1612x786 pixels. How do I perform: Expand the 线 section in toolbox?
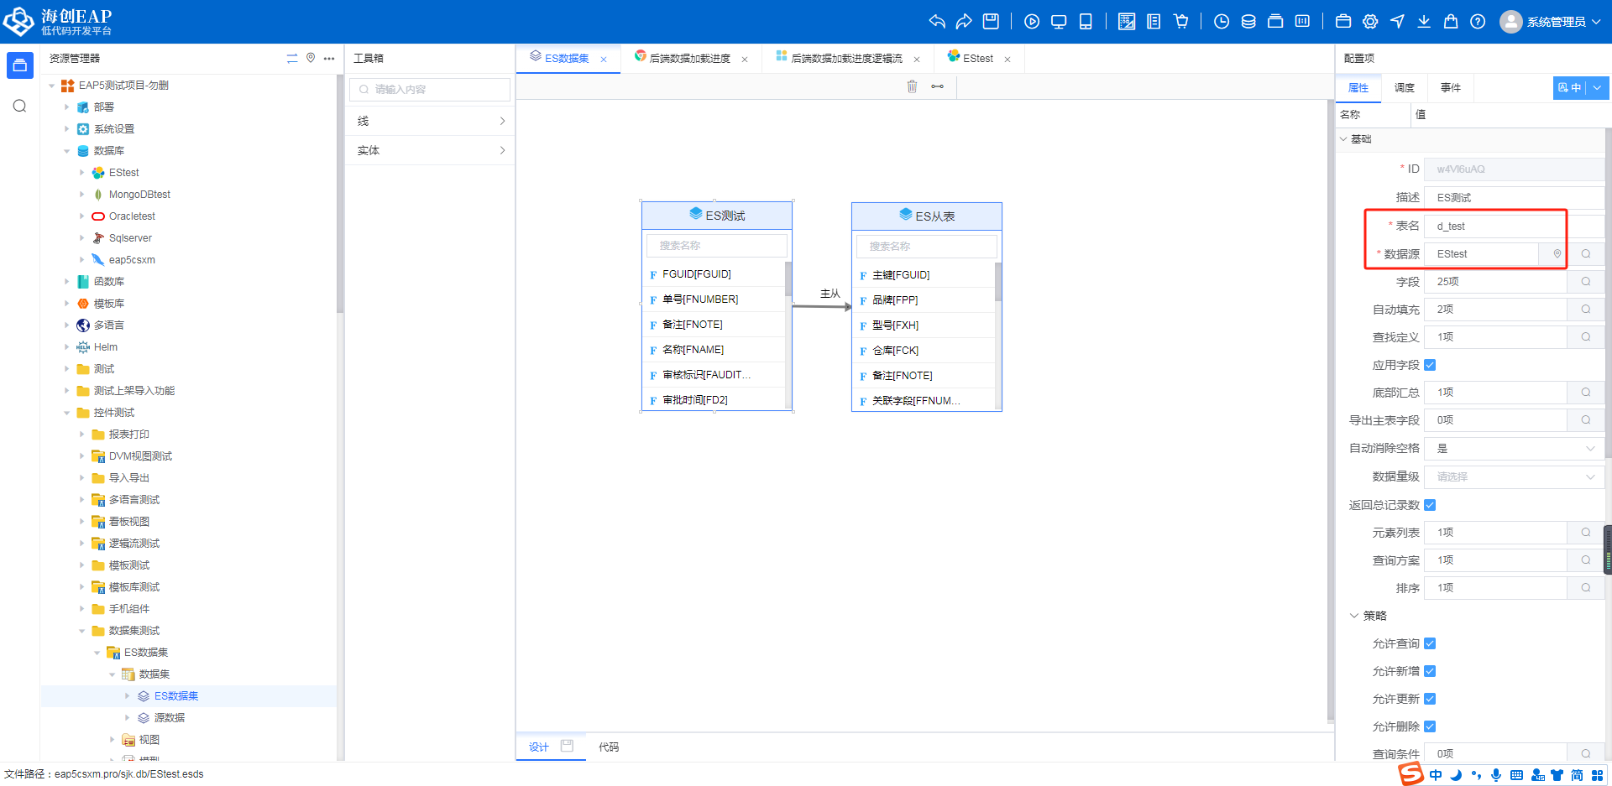click(x=431, y=121)
